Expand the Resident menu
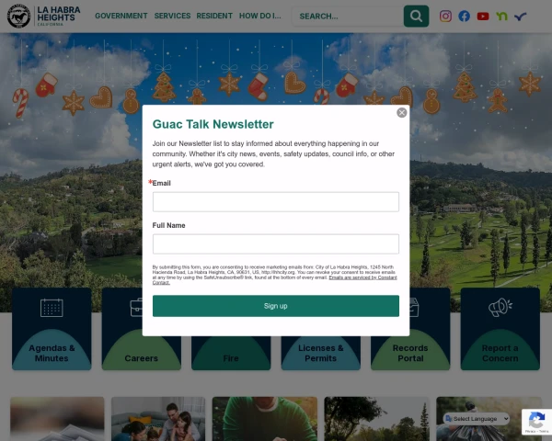 coord(214,16)
